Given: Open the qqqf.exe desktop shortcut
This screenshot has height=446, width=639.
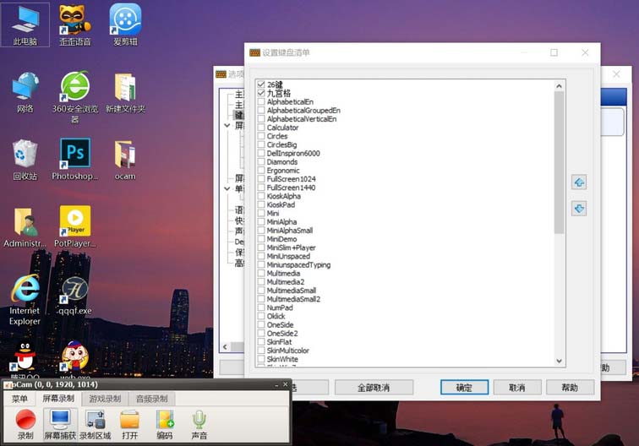Looking at the screenshot, I should pyautogui.click(x=75, y=295).
